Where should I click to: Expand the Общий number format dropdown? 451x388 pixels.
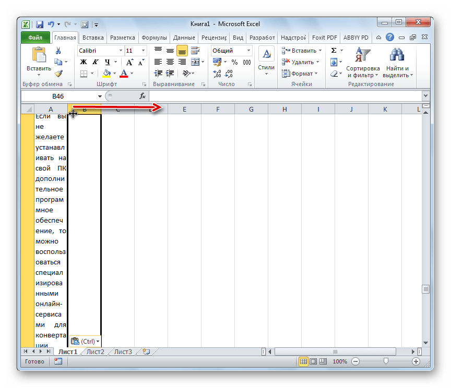[x=248, y=51]
